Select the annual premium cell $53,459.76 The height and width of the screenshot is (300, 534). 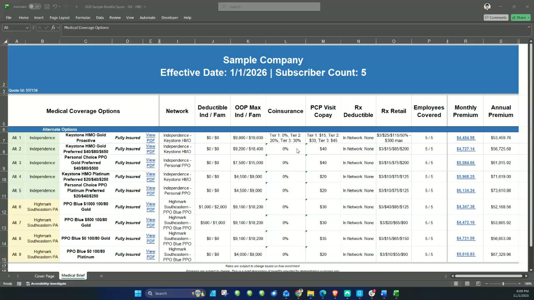501,138
